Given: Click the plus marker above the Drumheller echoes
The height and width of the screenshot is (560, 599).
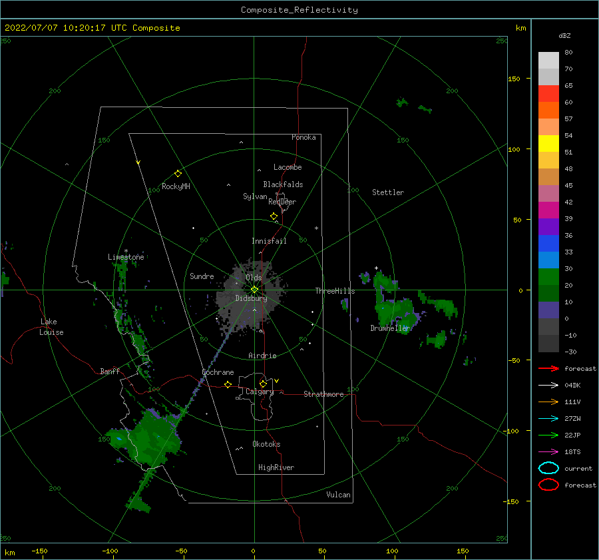Looking at the screenshot, I should coord(376,268).
